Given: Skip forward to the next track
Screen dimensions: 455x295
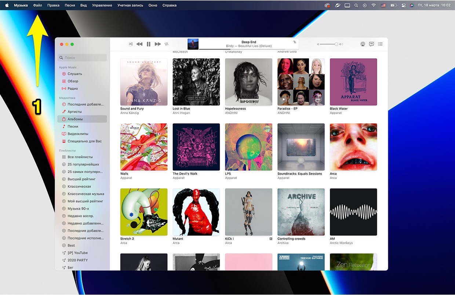Looking at the screenshot, I should pyautogui.click(x=158, y=44).
